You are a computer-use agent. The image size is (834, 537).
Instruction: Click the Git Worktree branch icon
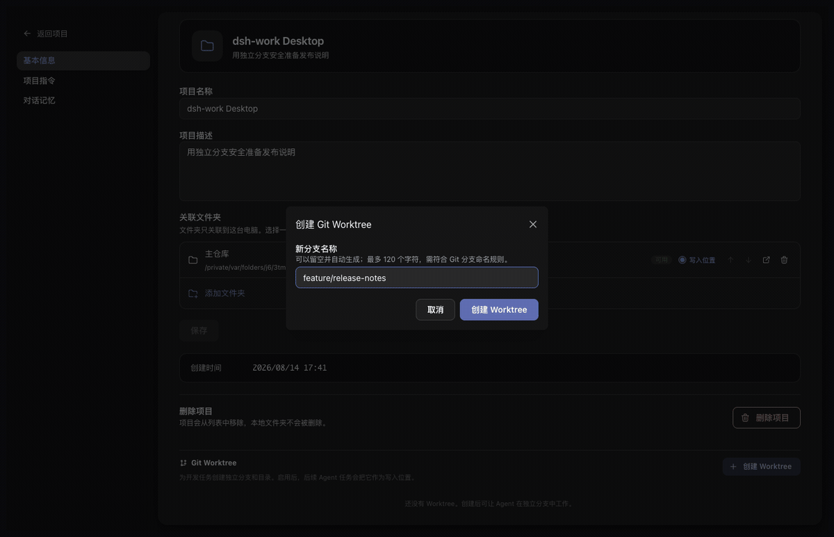point(183,463)
